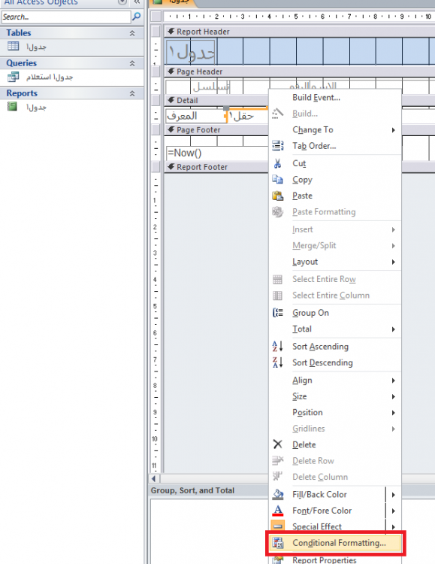Image resolution: width=435 pixels, height=564 pixels.
Task: Click the Cut scissors icon
Action: click(277, 164)
